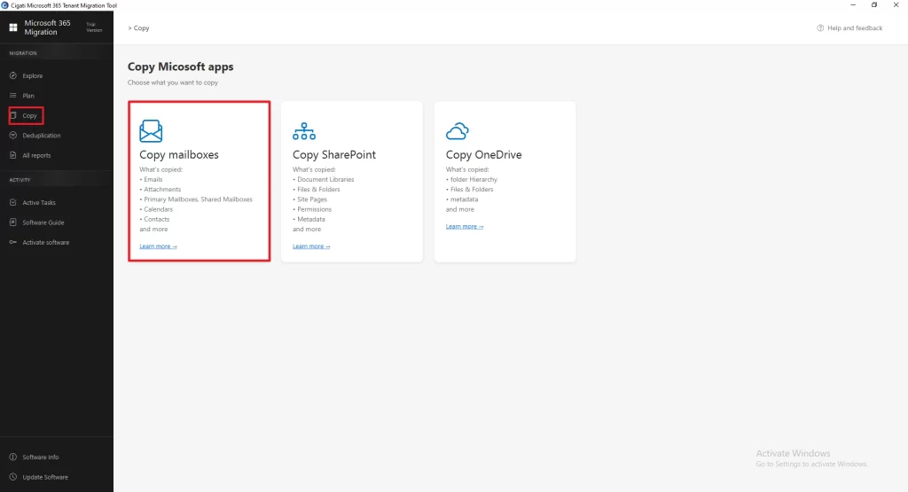Click 'Site Pages' text in SharePoint card
The width and height of the screenshot is (908, 492).
click(312, 199)
